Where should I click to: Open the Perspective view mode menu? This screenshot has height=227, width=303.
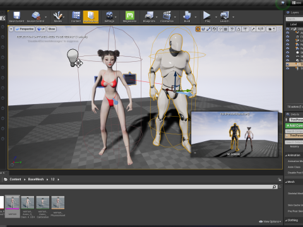click(x=25, y=29)
